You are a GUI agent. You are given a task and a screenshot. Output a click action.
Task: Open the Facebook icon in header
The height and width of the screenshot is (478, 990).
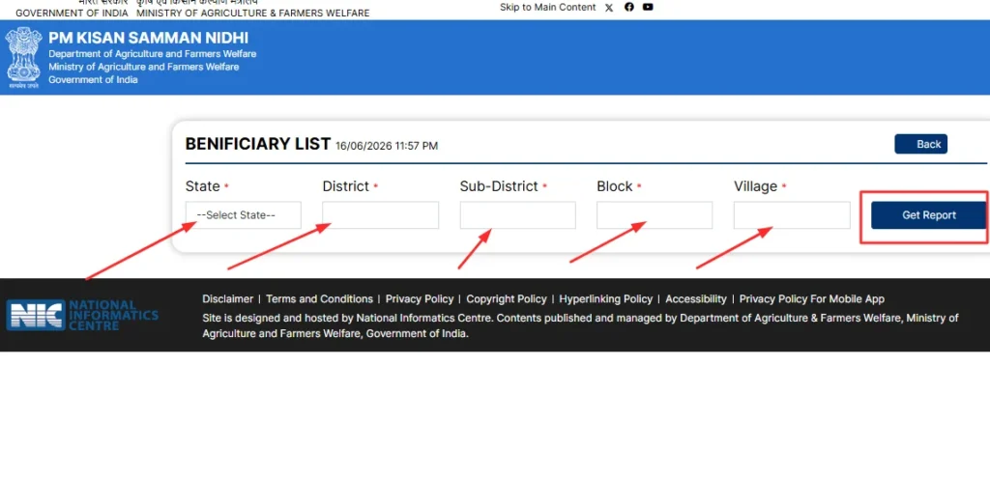[628, 7]
